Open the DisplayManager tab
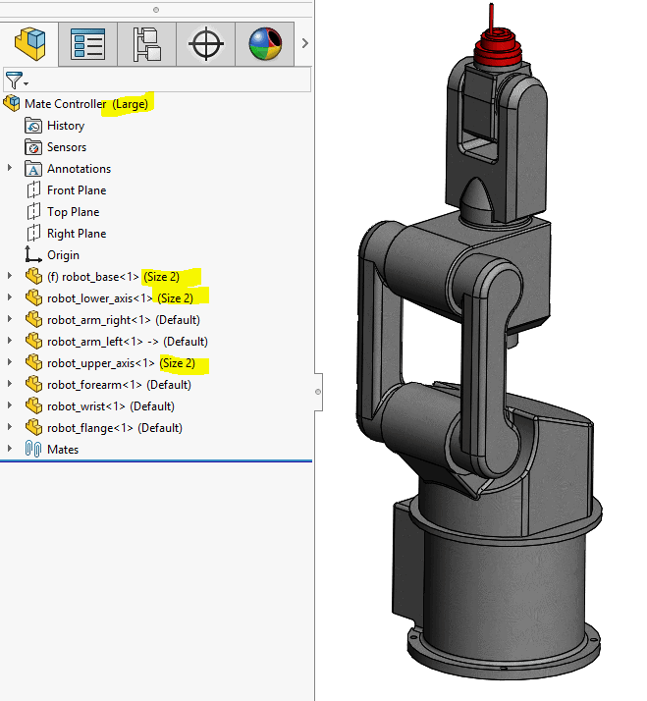Screen dimensions: 647x701 tap(264, 43)
